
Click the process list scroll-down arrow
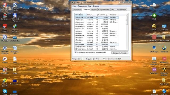tap(127, 49)
